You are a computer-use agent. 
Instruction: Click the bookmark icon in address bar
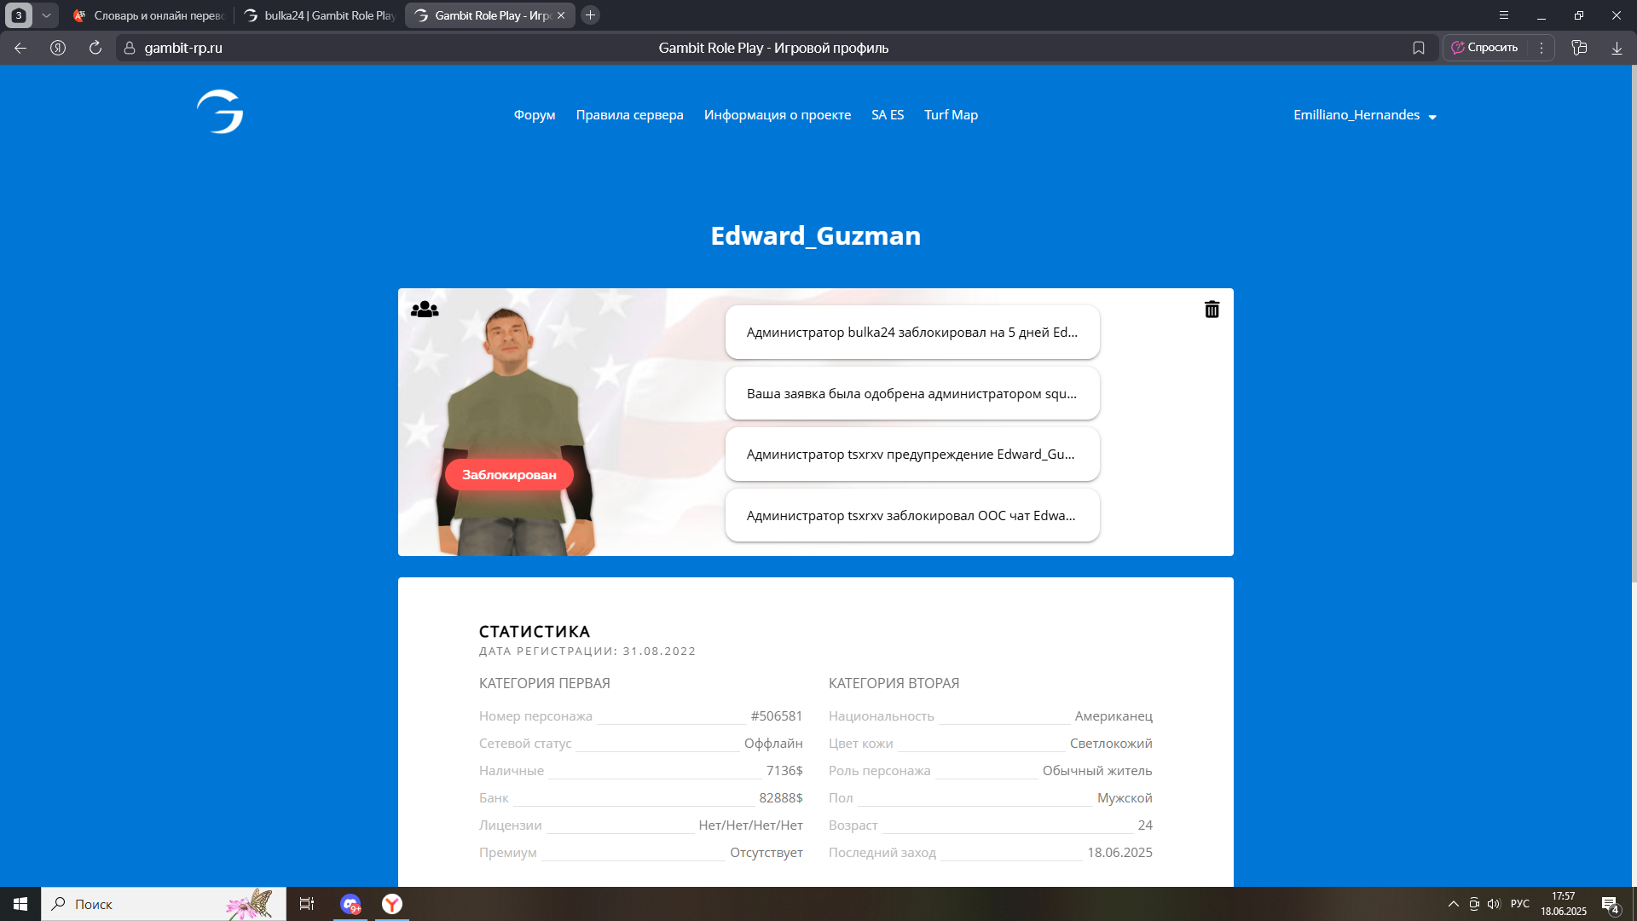(x=1419, y=48)
